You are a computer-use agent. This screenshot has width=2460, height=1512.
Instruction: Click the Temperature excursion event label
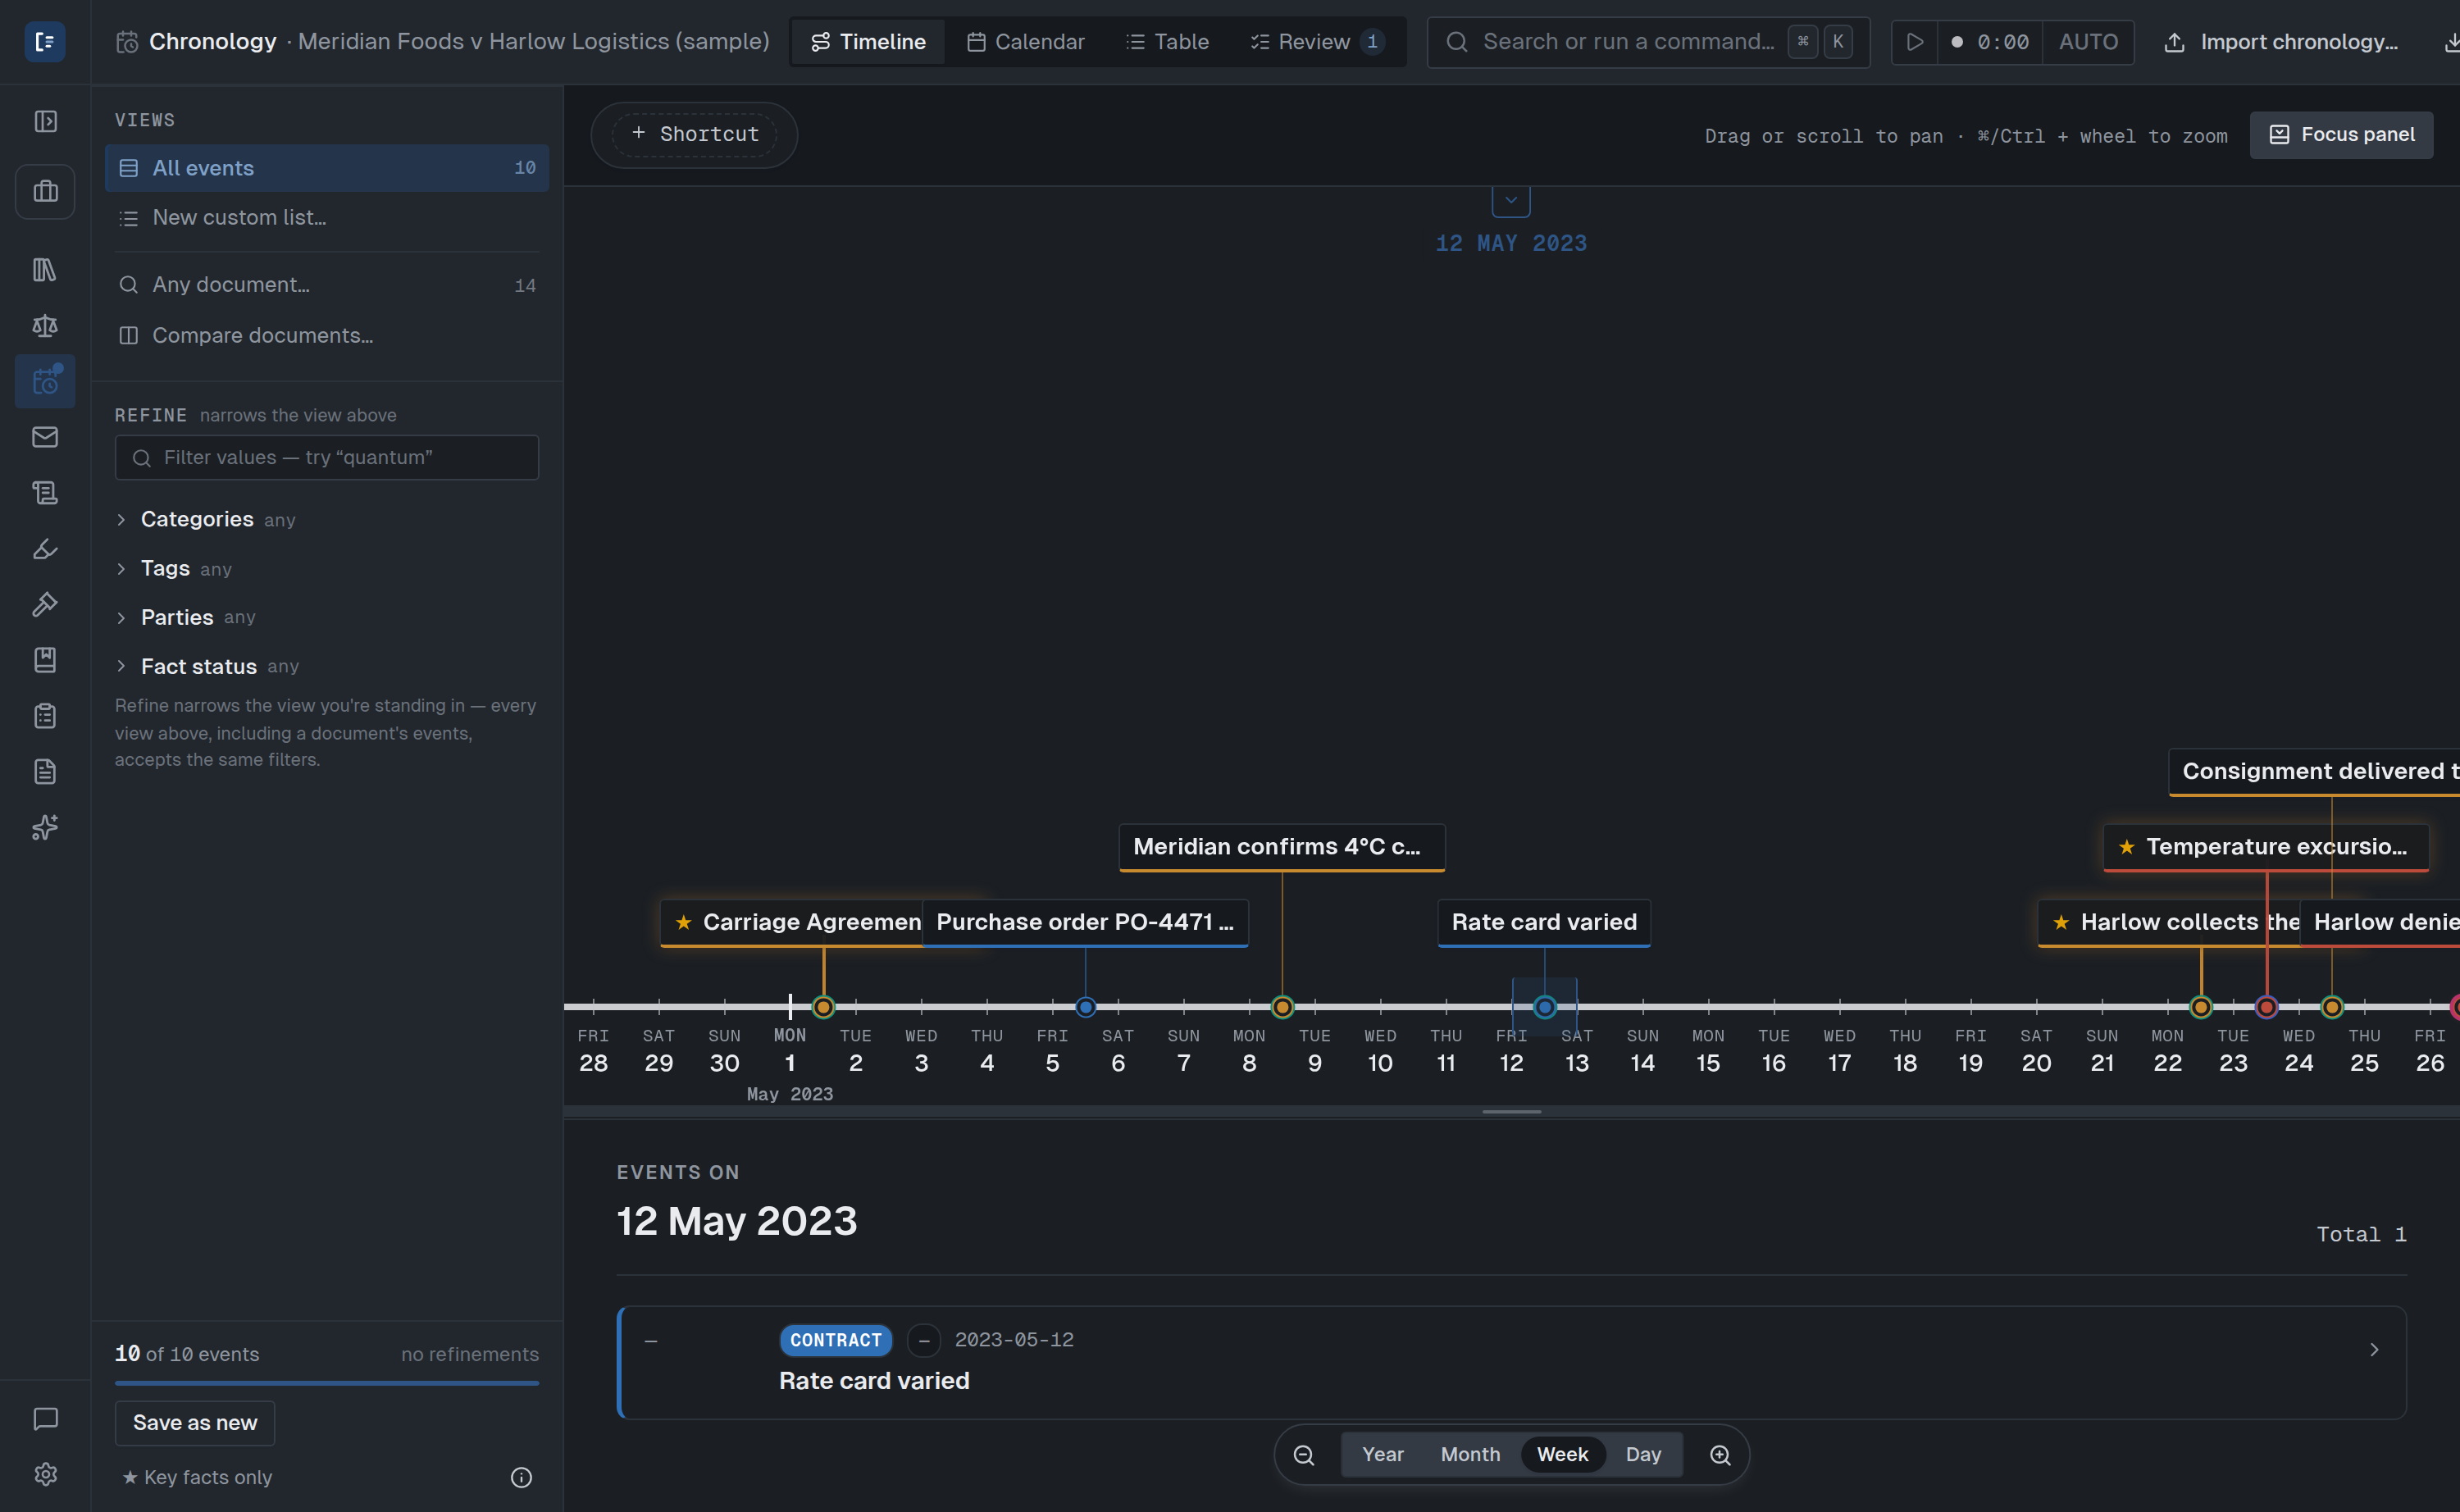(x=2266, y=847)
